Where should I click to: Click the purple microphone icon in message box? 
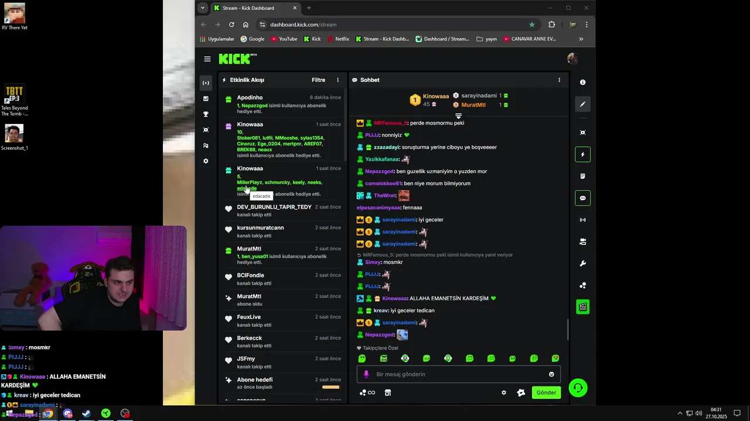366,374
